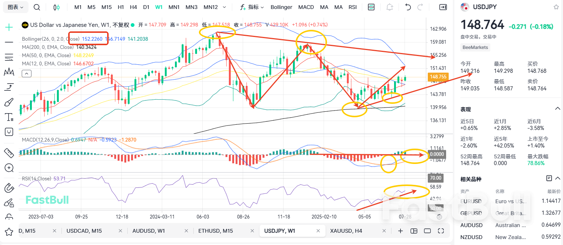
Task: Select the text annotation tool
Action: [x=9, y=117]
